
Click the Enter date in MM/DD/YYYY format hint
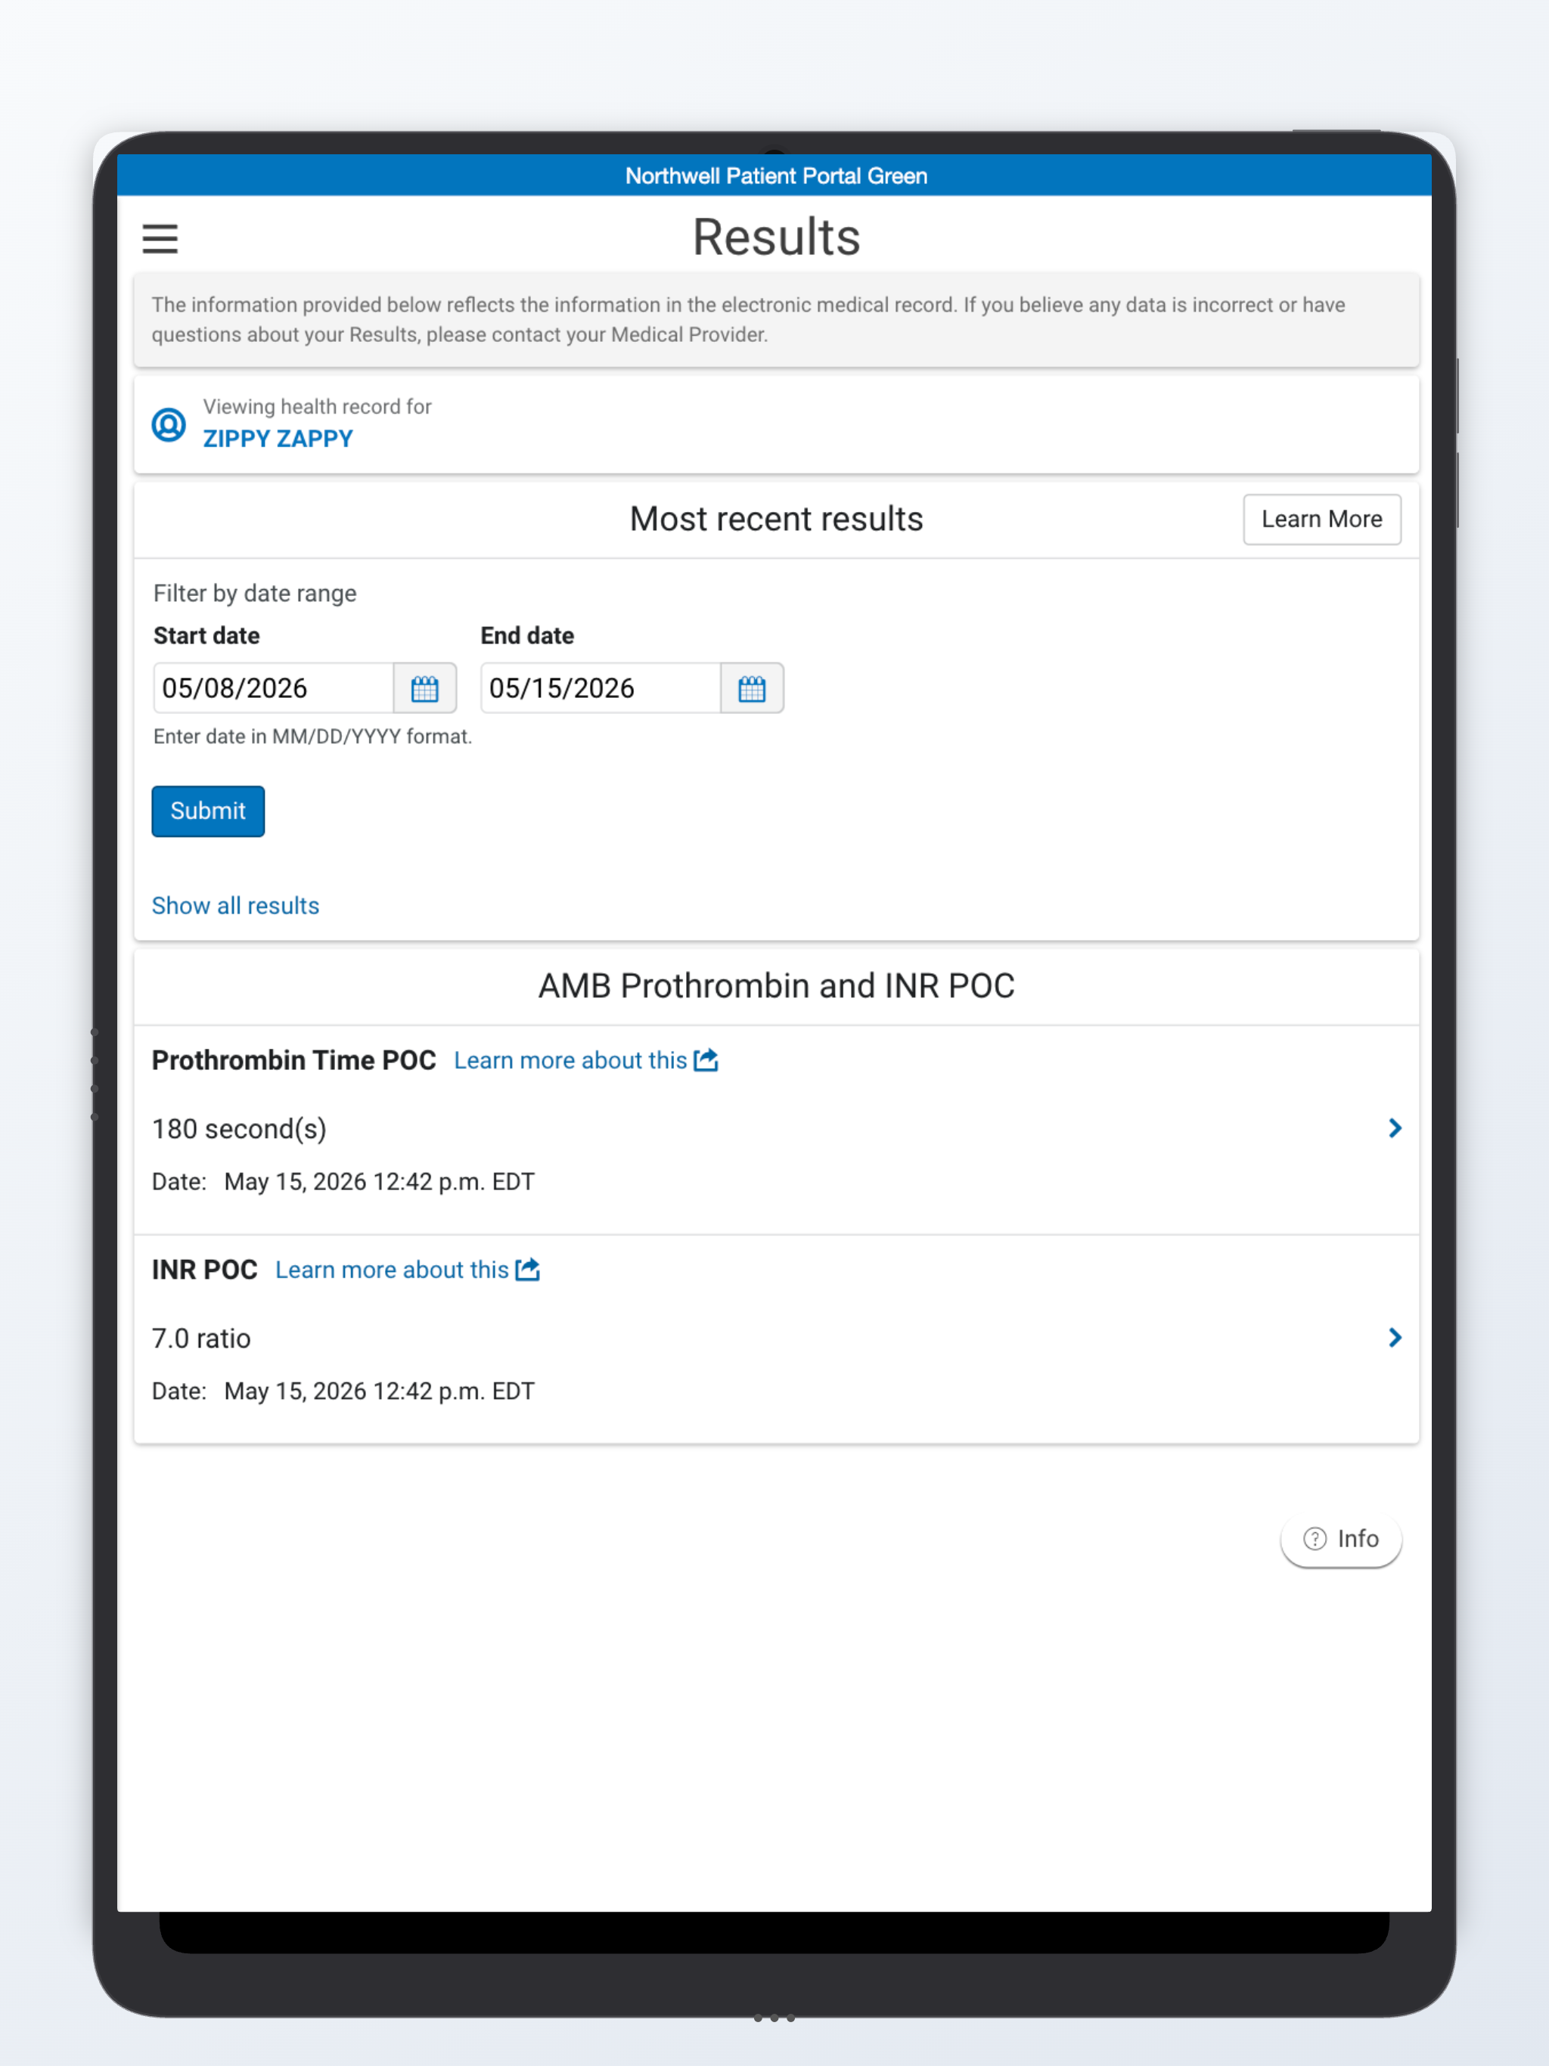(x=313, y=736)
